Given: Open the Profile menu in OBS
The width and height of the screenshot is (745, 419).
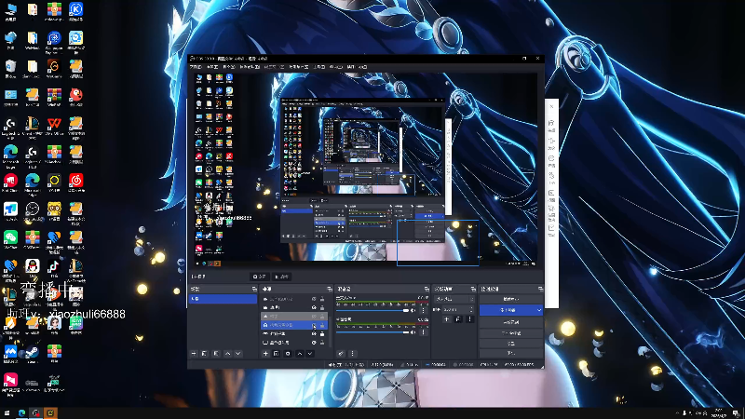Looking at the screenshot, I should coord(275,67).
